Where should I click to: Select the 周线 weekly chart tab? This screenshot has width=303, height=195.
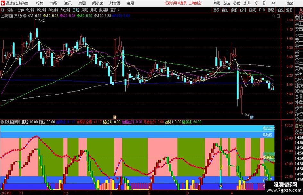coord(85,10)
